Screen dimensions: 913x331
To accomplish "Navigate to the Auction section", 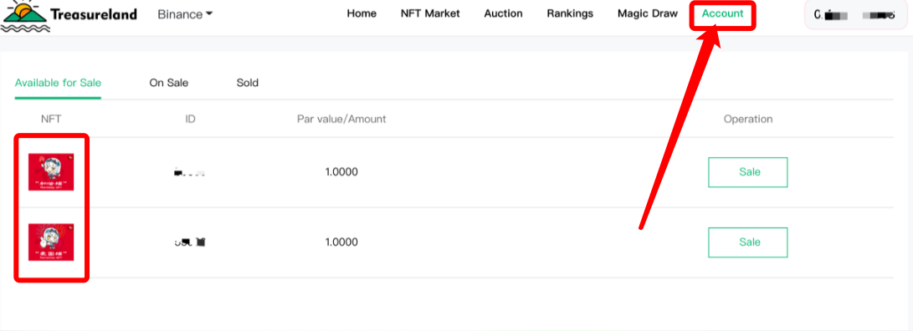I will tap(503, 13).
